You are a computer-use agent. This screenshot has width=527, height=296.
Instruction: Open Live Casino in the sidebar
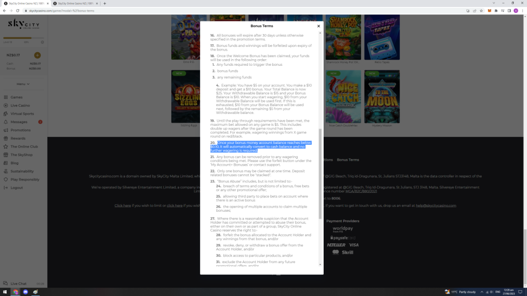pos(20,106)
